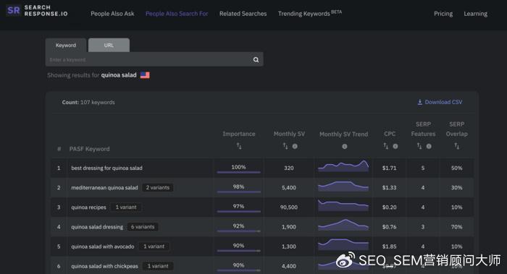
Task: Click Monthly SV Trend info icon
Action: pyautogui.click(x=344, y=146)
